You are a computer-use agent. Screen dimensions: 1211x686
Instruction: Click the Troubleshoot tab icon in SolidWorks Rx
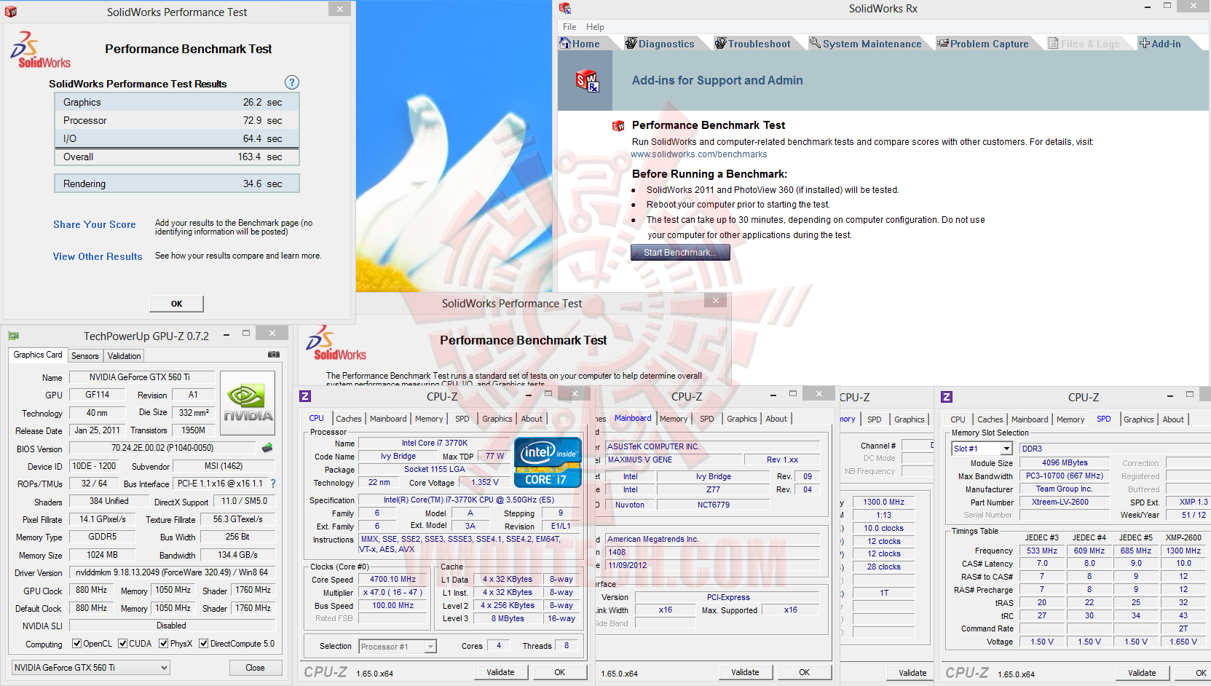point(721,43)
